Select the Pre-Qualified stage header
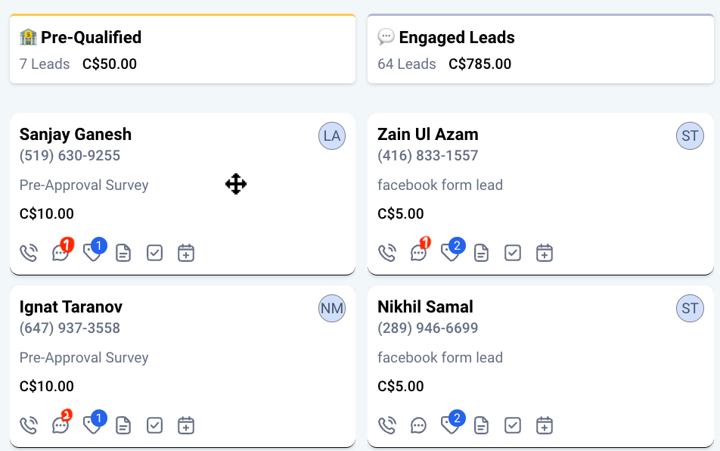This screenshot has height=451, width=720. (x=91, y=38)
